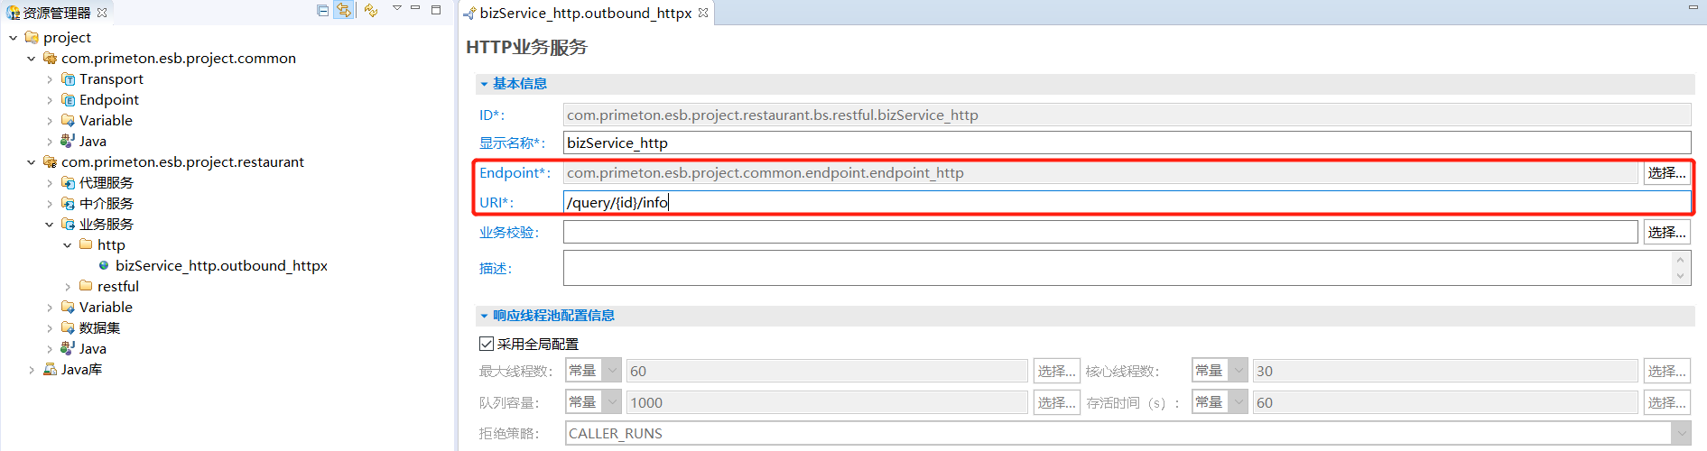
Task: Minimize the 资源管理器 panel
Action: (416, 9)
